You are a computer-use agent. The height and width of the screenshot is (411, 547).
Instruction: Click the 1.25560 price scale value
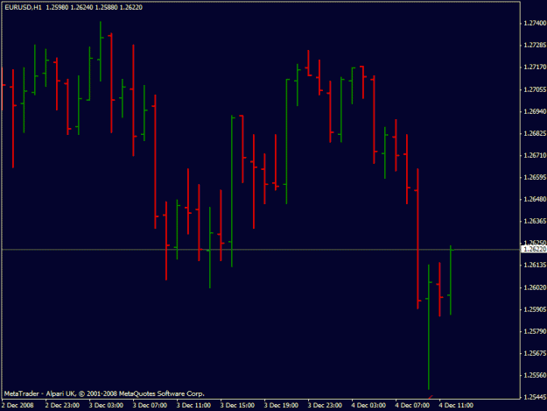(535, 375)
